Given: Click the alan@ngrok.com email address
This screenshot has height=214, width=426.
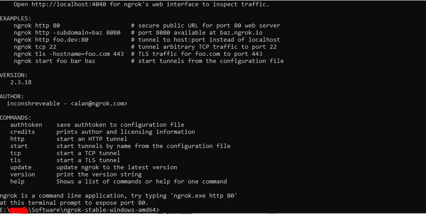Looking at the screenshot, I should pos(99,104).
